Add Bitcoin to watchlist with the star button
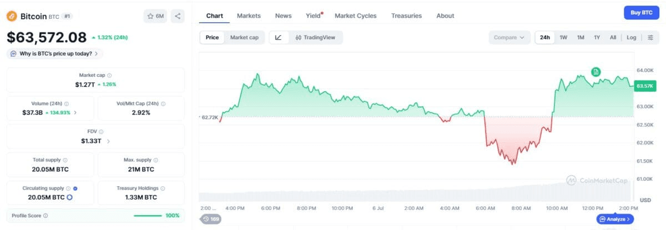The width and height of the screenshot is (666, 230). [155, 16]
